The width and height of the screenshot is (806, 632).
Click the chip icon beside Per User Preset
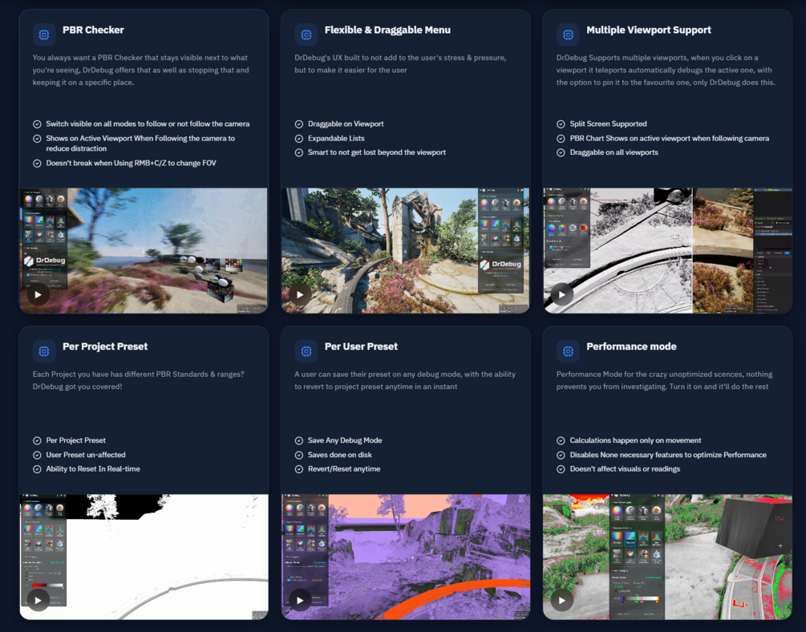coord(306,351)
